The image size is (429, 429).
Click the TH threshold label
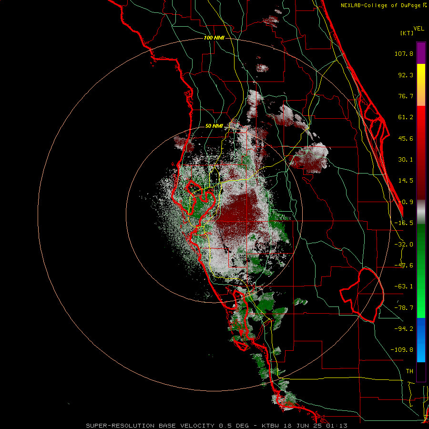(409, 371)
